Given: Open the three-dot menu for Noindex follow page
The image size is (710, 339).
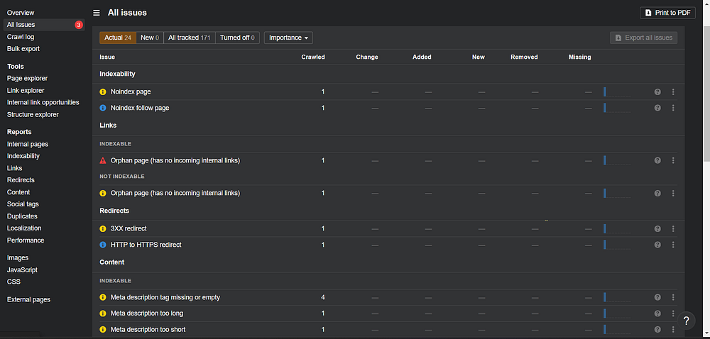Looking at the screenshot, I should coord(673,108).
